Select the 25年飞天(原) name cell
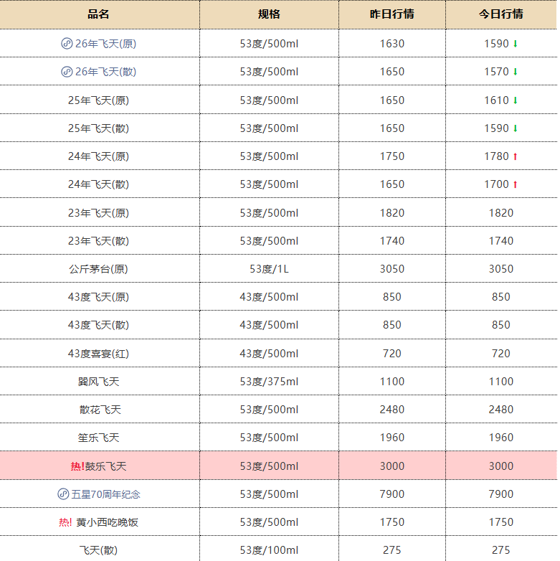560x561 pixels. pos(98,100)
